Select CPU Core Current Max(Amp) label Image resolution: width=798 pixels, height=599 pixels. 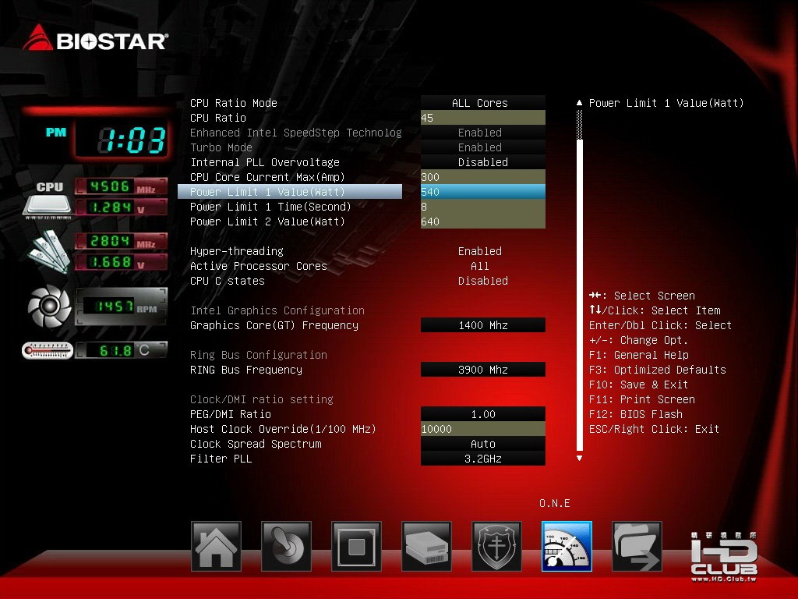tap(267, 177)
